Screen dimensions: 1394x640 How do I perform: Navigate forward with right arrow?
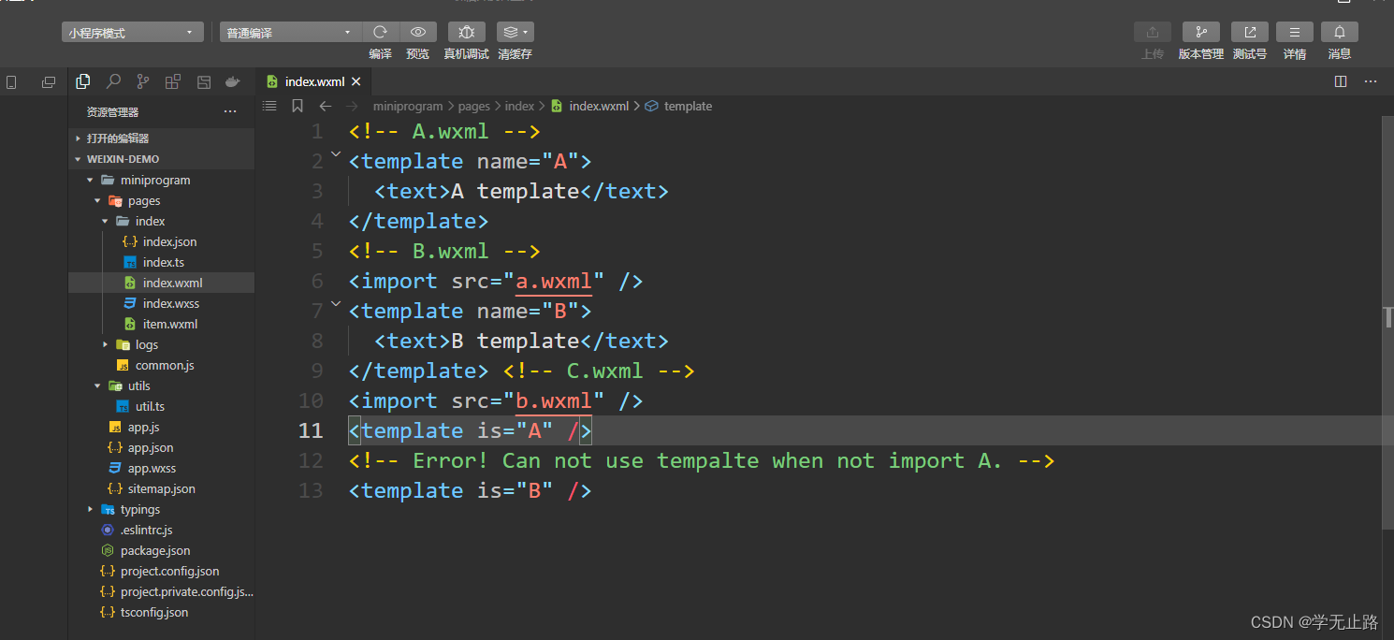point(352,106)
